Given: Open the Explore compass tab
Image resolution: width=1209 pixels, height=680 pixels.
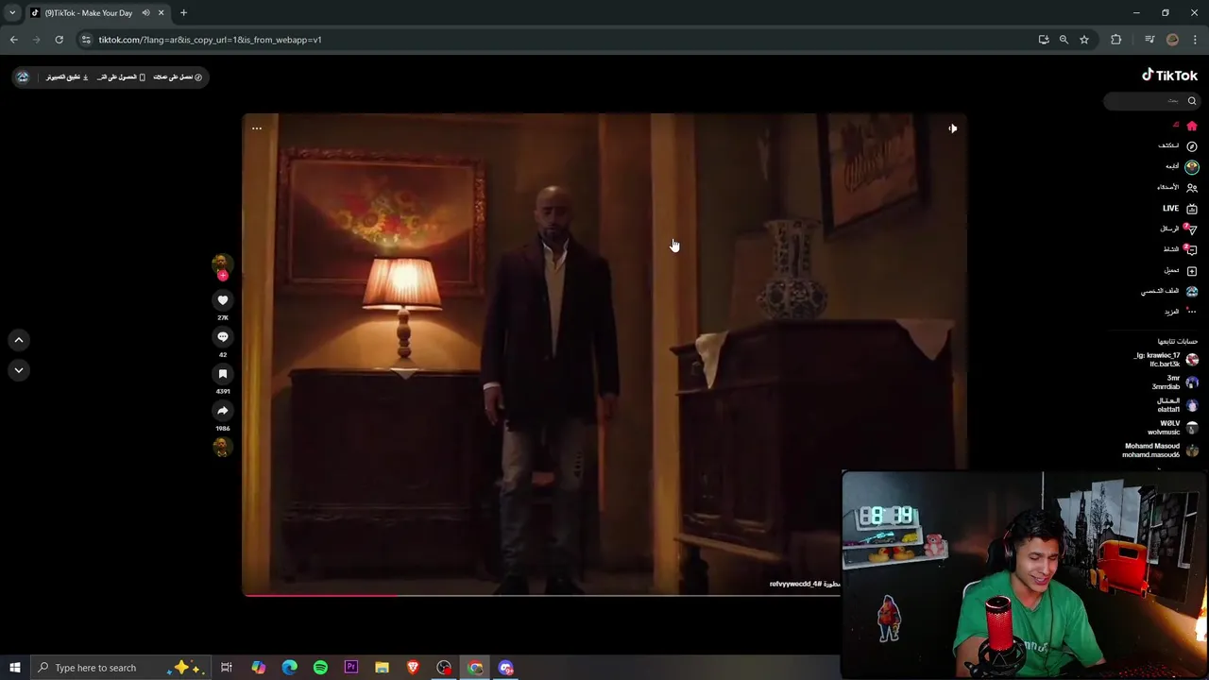Looking at the screenshot, I should pos(1178,145).
